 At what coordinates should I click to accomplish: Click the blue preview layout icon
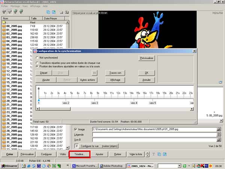click(x=54, y=12)
